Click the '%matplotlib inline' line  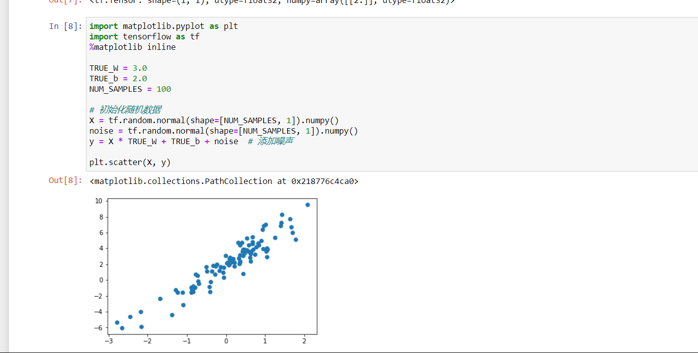pyautogui.click(x=132, y=47)
